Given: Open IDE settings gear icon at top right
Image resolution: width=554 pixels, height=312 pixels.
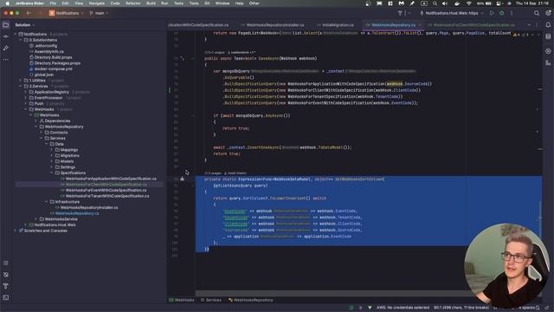Looking at the screenshot, I should [548, 13].
